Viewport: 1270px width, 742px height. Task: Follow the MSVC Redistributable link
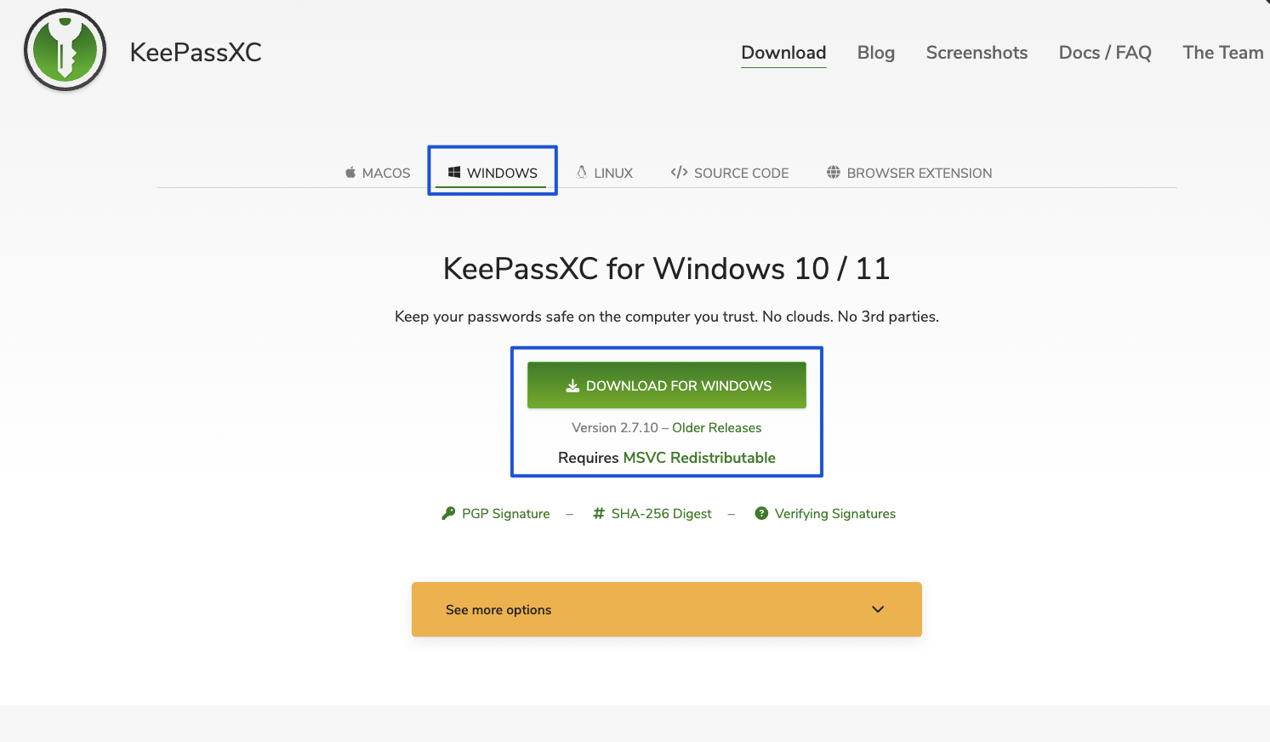pyautogui.click(x=699, y=458)
